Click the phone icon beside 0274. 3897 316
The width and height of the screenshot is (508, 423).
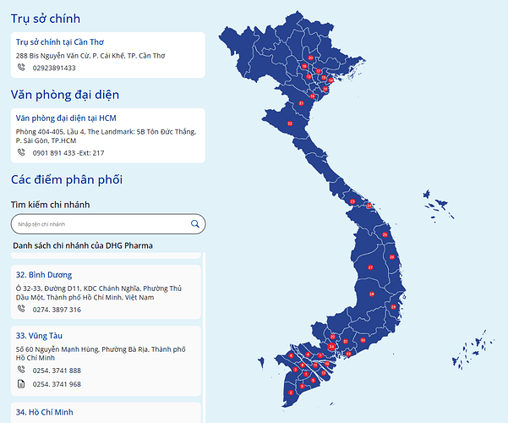(x=21, y=309)
